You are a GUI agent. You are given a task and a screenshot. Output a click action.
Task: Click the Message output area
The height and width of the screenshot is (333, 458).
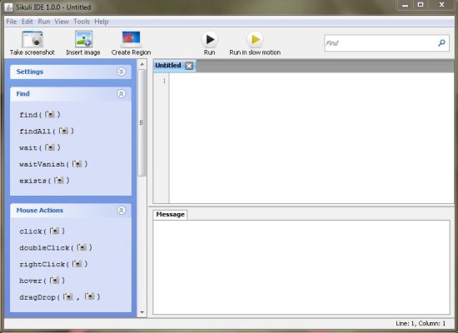coord(301,267)
